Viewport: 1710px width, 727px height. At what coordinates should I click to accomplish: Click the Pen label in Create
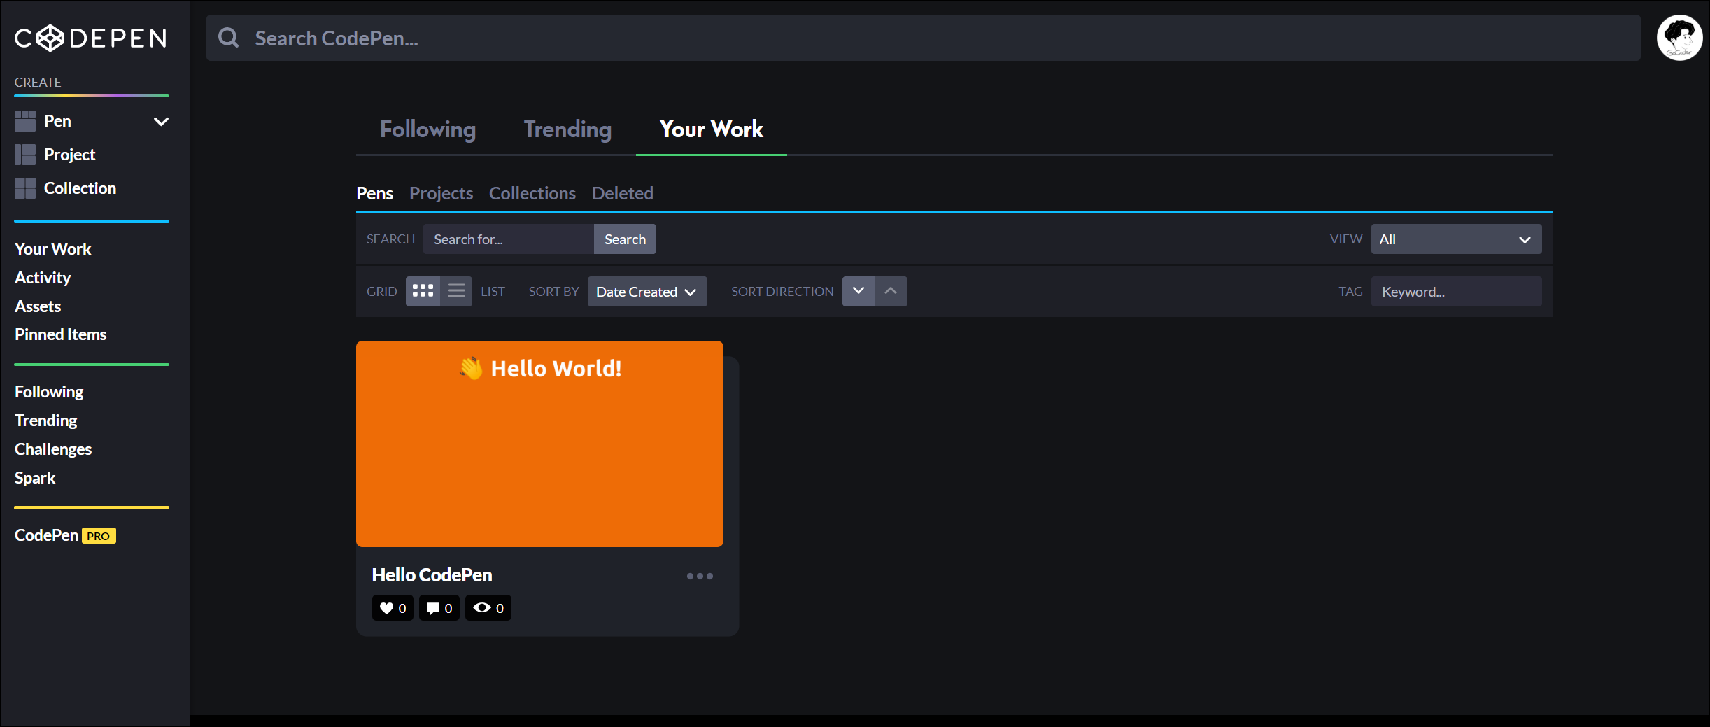click(x=57, y=121)
